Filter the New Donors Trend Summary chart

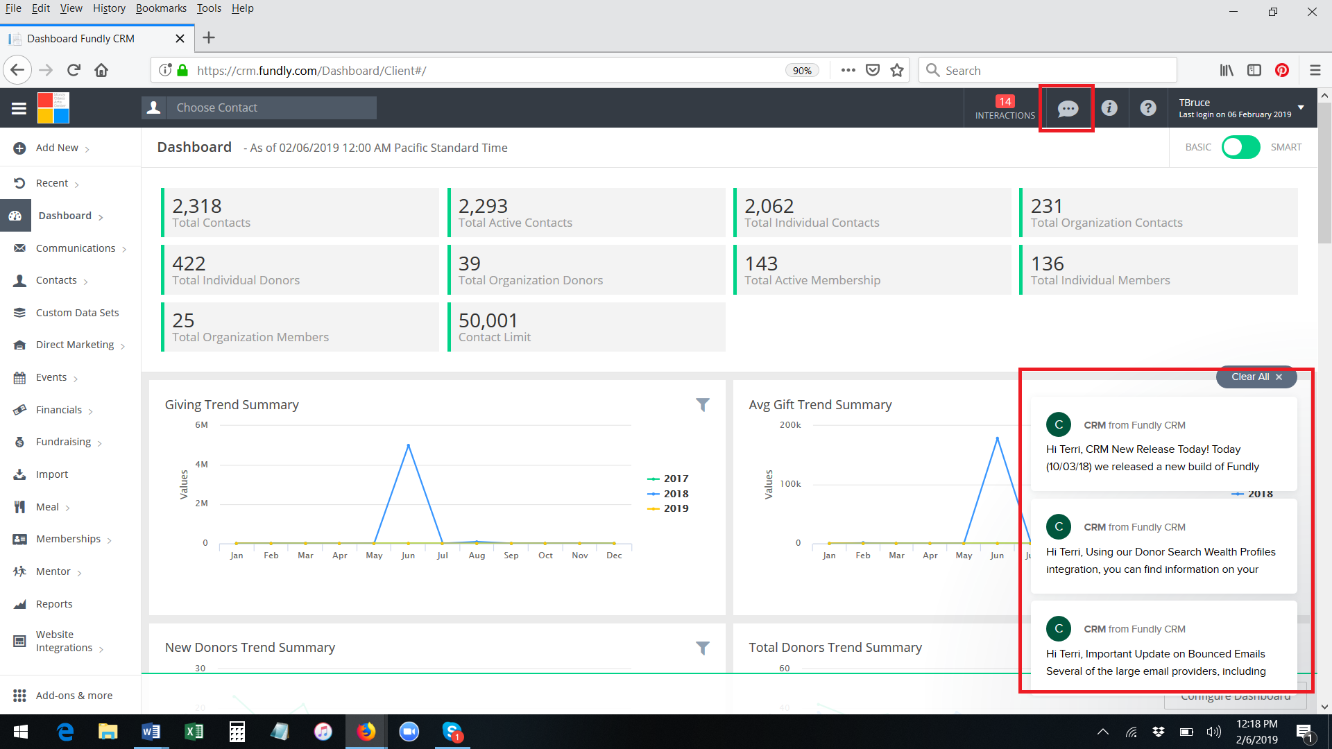[x=703, y=648]
